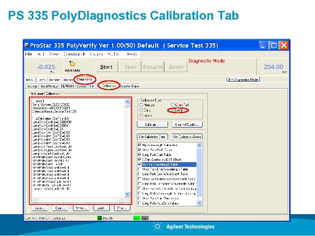
Task: Click the Exit Diagnostics Mode button
Action: coord(243,80)
